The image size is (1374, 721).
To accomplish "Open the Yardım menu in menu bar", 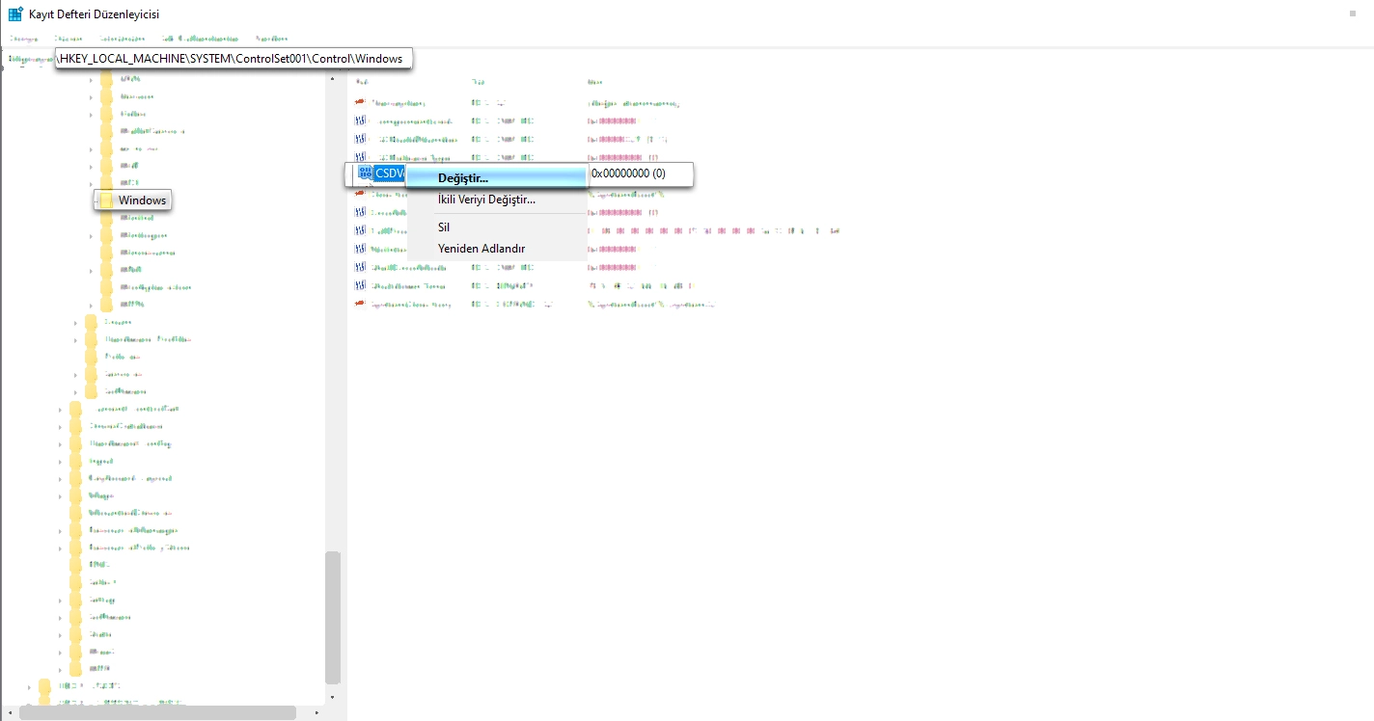I will click(x=271, y=39).
